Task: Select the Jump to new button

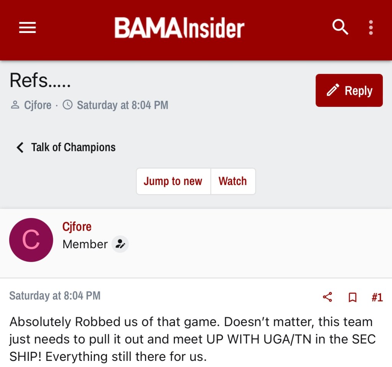Action: click(x=173, y=181)
